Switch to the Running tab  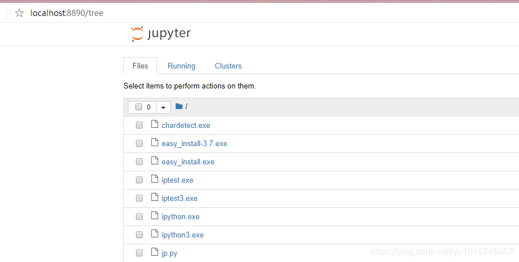[x=182, y=66]
